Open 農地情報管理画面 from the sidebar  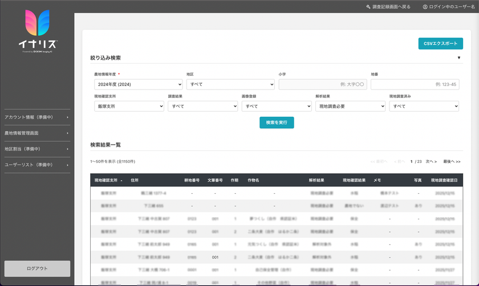[37, 133]
